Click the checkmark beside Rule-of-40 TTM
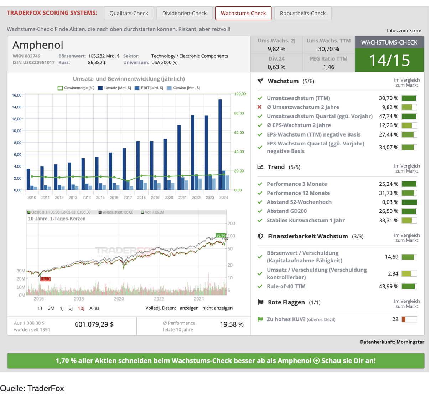 click(x=260, y=286)
